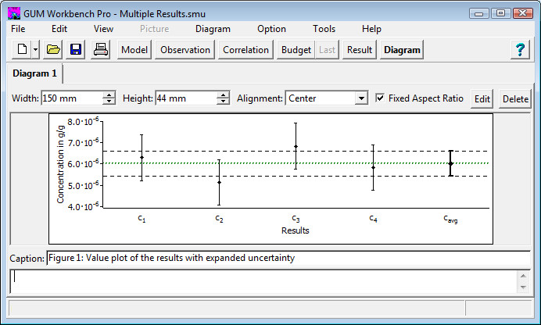Open Help via question mark icon

click(x=519, y=50)
